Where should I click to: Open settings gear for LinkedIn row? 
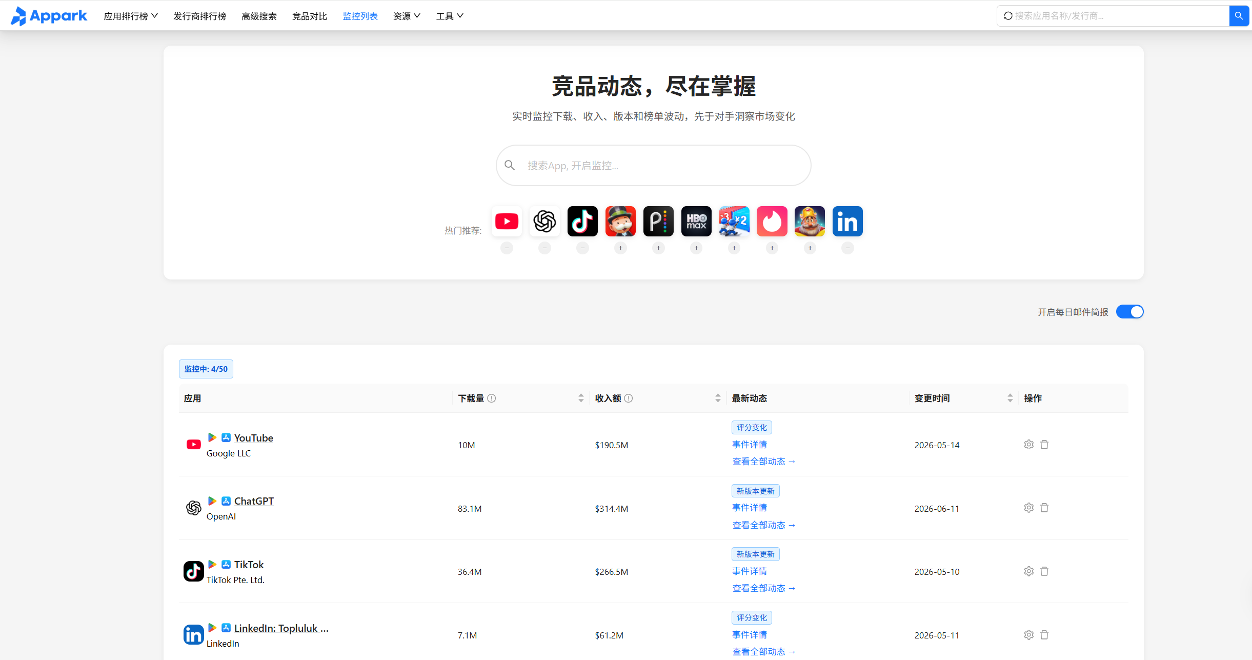click(x=1028, y=635)
